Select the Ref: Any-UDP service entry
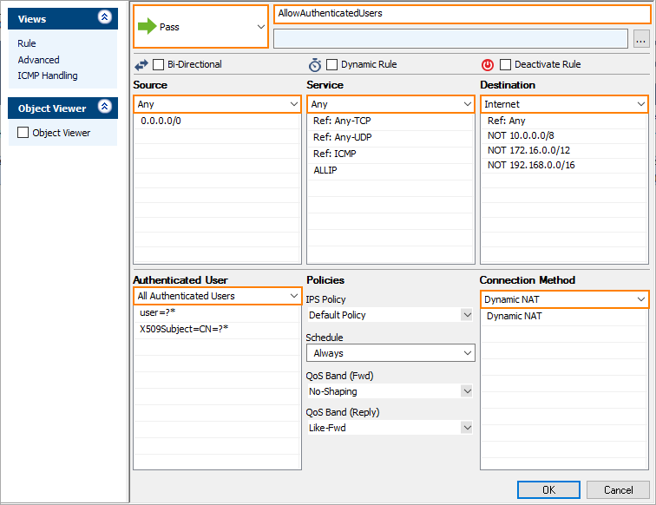 (x=390, y=138)
